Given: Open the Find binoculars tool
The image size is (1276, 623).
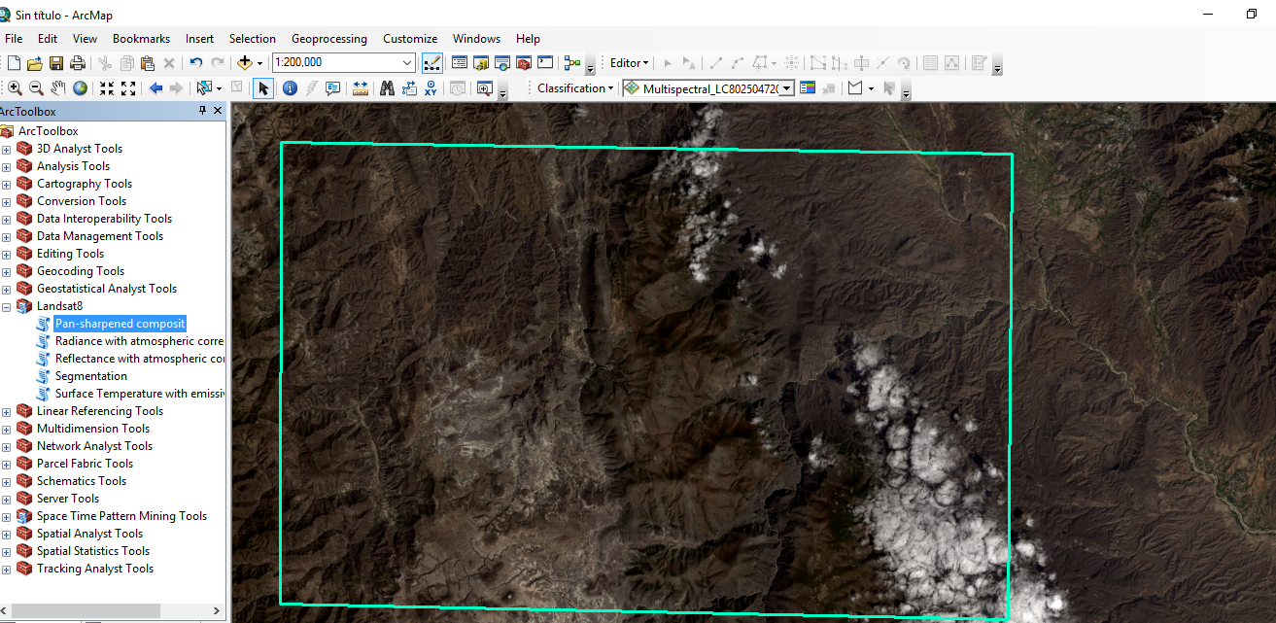Looking at the screenshot, I should tap(387, 88).
